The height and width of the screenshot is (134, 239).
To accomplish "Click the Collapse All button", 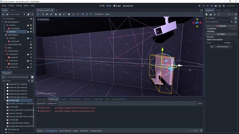I will click(x=52, y=103).
